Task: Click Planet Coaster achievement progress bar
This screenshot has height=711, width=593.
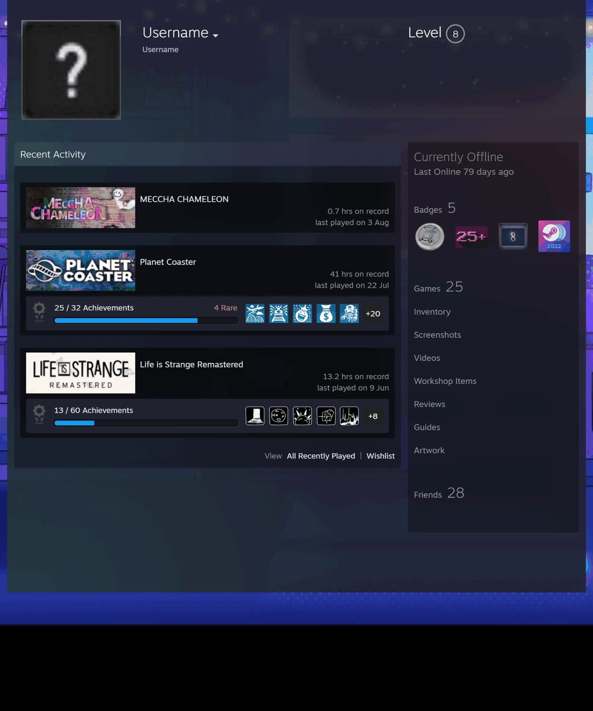Action: tap(146, 321)
